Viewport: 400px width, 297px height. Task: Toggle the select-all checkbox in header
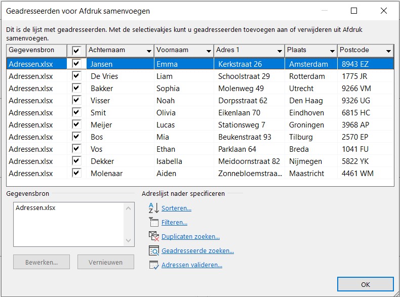[76, 51]
